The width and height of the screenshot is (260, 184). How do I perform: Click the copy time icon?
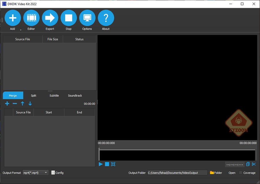(x=248, y=164)
